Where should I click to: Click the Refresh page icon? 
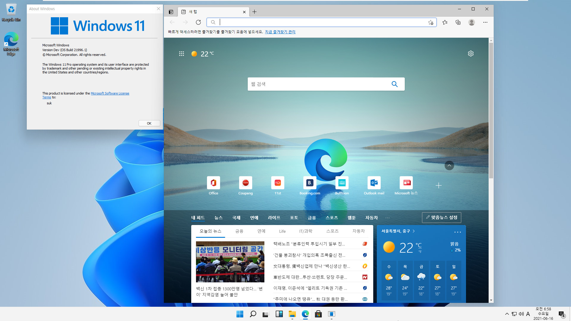pos(198,22)
